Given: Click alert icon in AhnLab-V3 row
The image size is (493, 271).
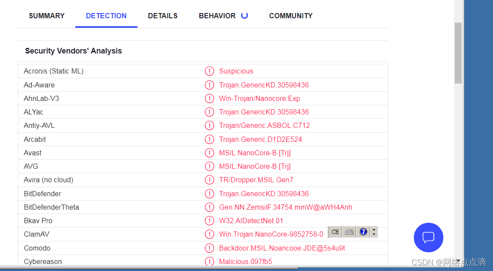Looking at the screenshot, I should coord(209,98).
